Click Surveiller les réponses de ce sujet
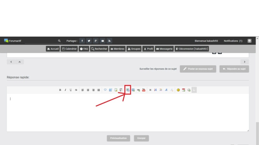 (x=158, y=69)
